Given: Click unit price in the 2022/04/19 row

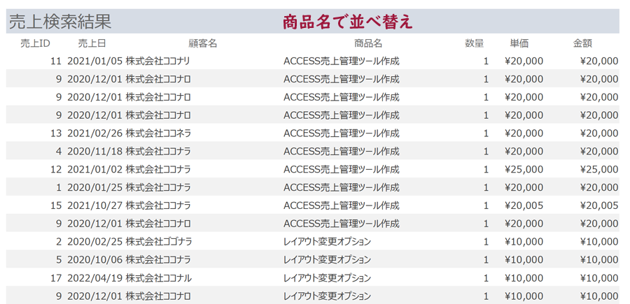Looking at the screenshot, I should click(524, 277).
